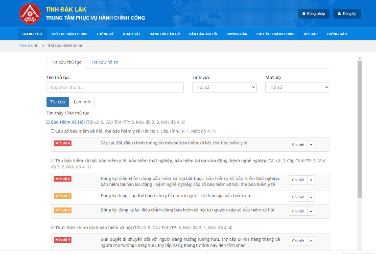Open the Cải cách hành chính menu

275,34
